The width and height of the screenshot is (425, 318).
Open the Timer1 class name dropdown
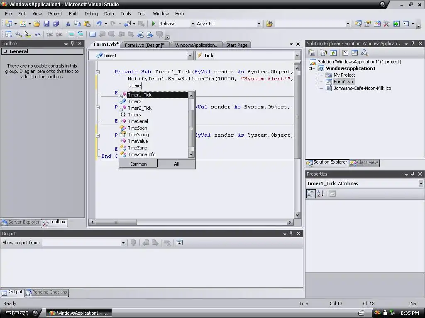(x=190, y=56)
